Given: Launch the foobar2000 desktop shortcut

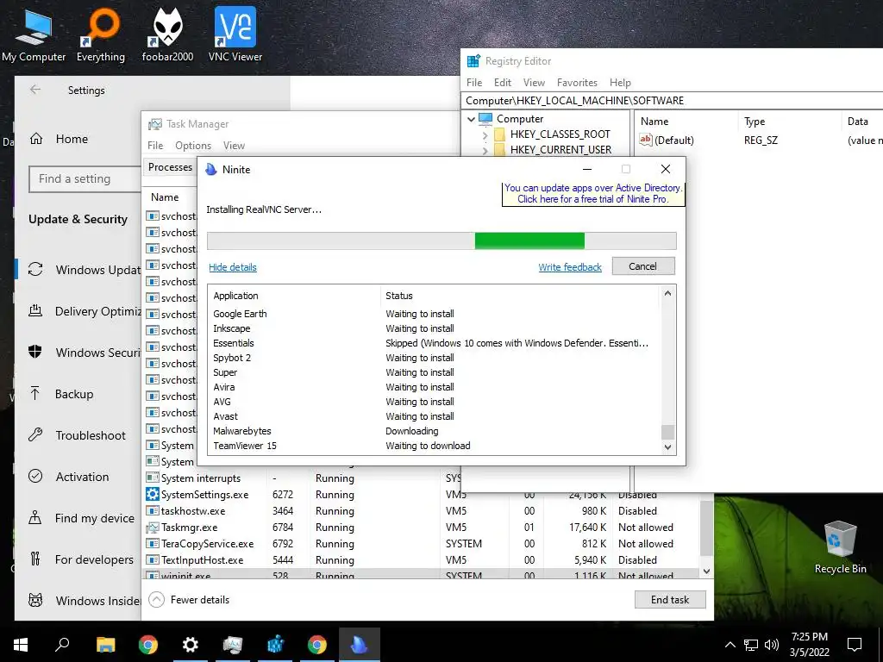Looking at the screenshot, I should (167, 34).
